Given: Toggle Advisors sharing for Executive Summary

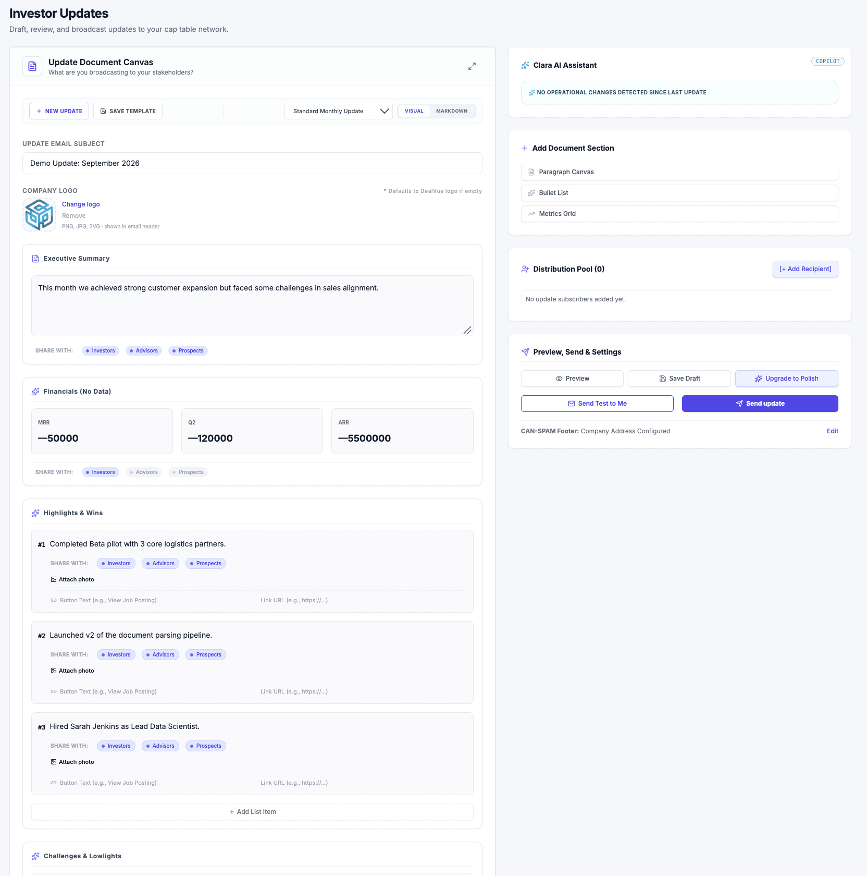Looking at the screenshot, I should point(144,351).
